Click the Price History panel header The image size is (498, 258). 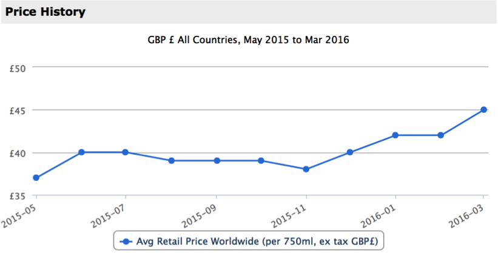coord(46,12)
